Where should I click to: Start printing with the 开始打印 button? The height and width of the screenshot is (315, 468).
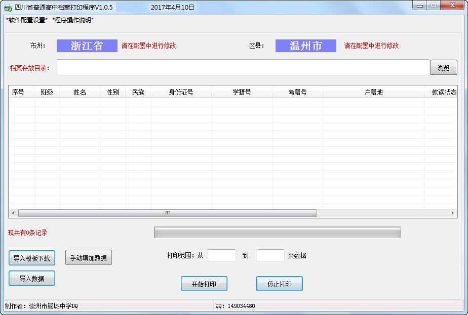tap(204, 284)
